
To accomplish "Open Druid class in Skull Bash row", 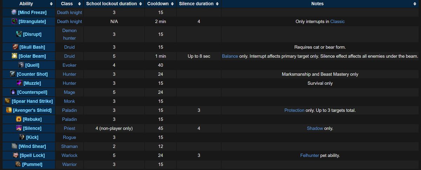I will [x=69, y=47].
